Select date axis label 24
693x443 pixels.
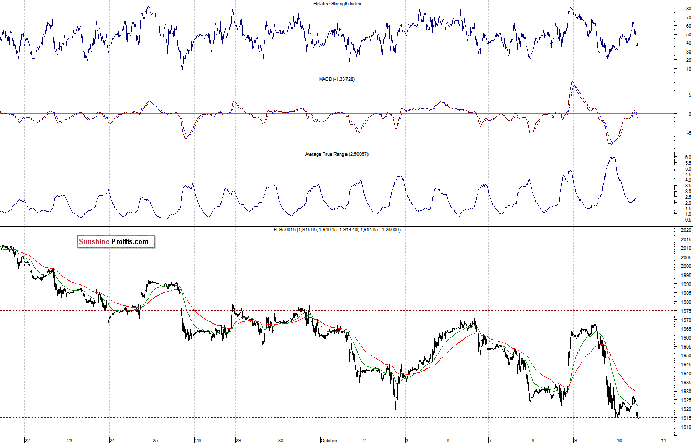coord(112,440)
